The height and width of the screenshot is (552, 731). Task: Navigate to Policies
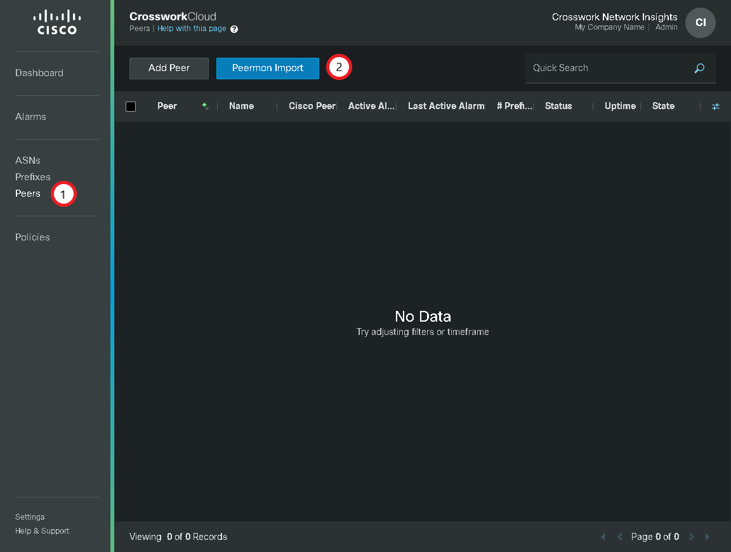(32, 237)
